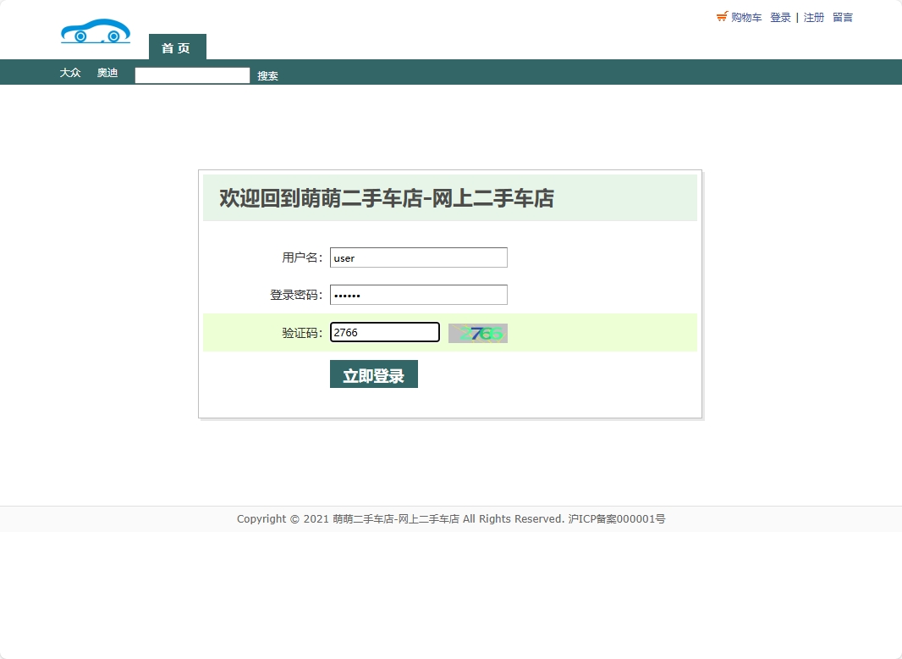Open the 首页 tab
902x659 pixels.
pyautogui.click(x=177, y=48)
